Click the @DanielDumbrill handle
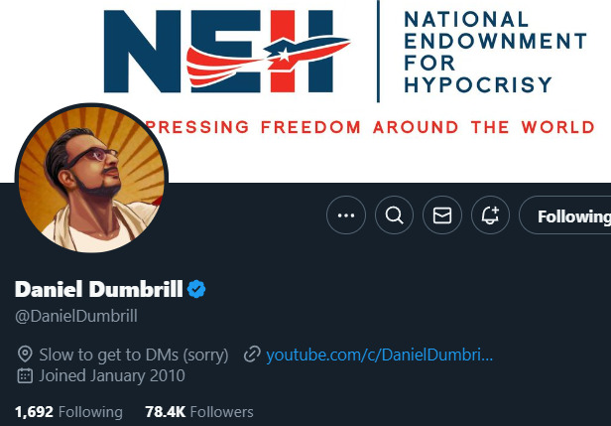 coord(75,317)
